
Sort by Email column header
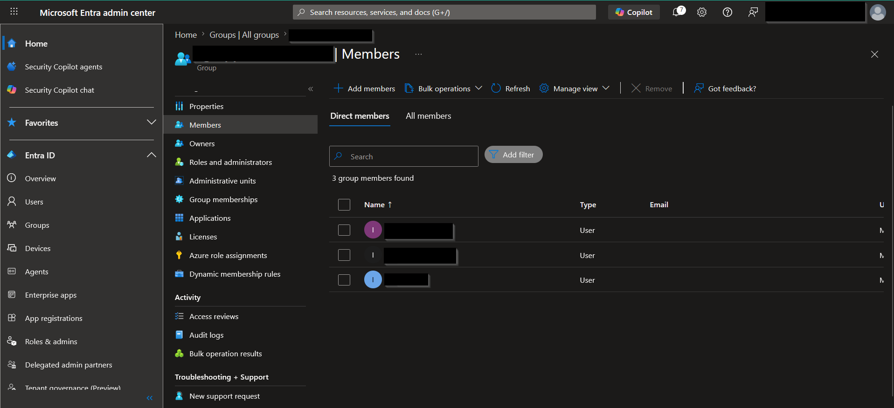pos(659,205)
